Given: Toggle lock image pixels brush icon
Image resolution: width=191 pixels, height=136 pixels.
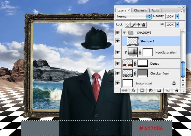Looking at the screenshot, I should coord(133,25).
